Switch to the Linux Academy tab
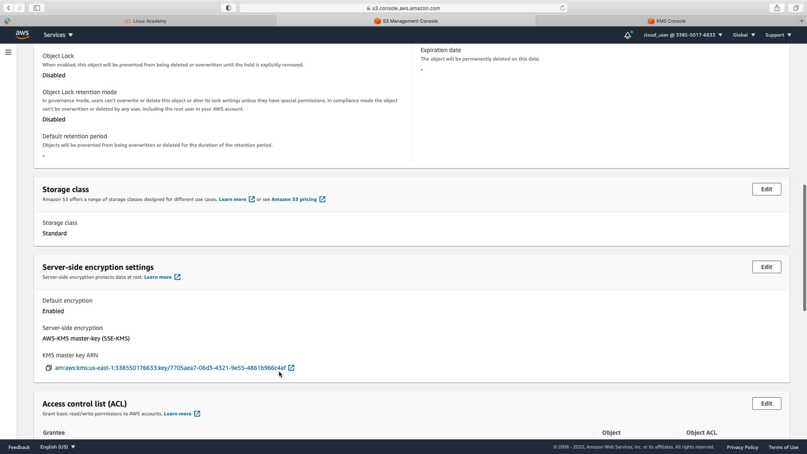The width and height of the screenshot is (807, 454). 145,21
